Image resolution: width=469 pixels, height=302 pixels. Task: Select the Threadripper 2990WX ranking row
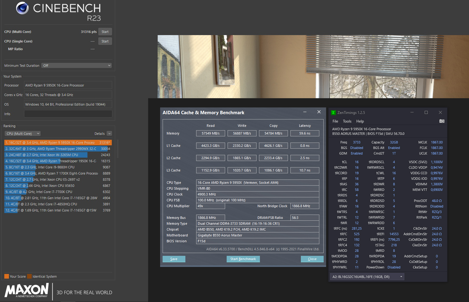(58, 149)
